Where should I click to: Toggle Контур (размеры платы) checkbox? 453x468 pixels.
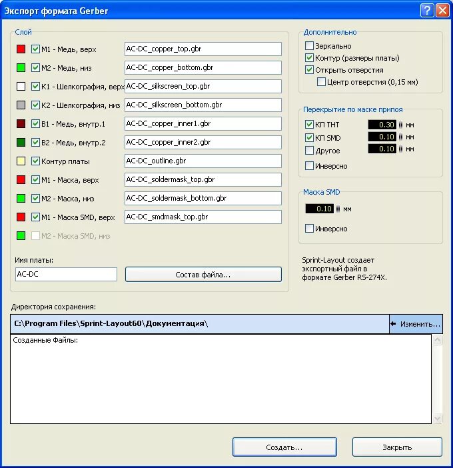[x=309, y=57]
